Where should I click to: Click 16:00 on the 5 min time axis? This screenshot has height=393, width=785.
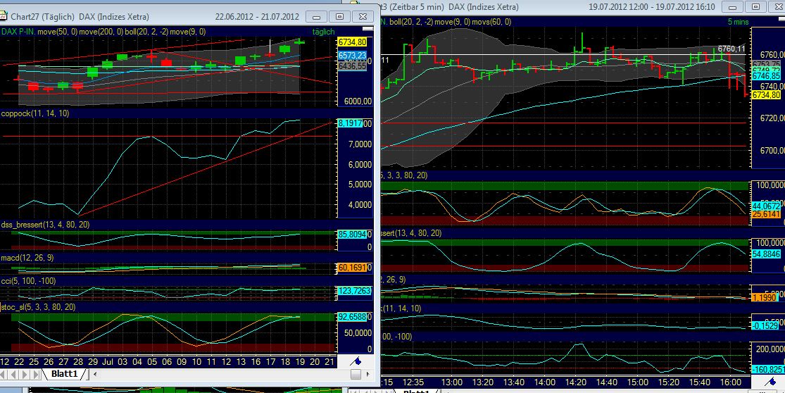[x=731, y=382]
